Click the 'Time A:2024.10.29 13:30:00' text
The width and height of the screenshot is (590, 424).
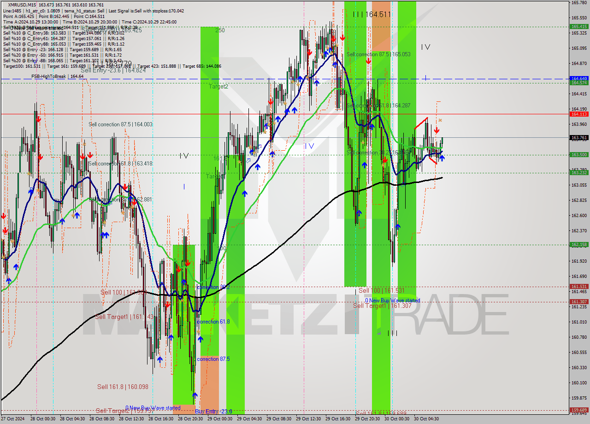point(31,22)
